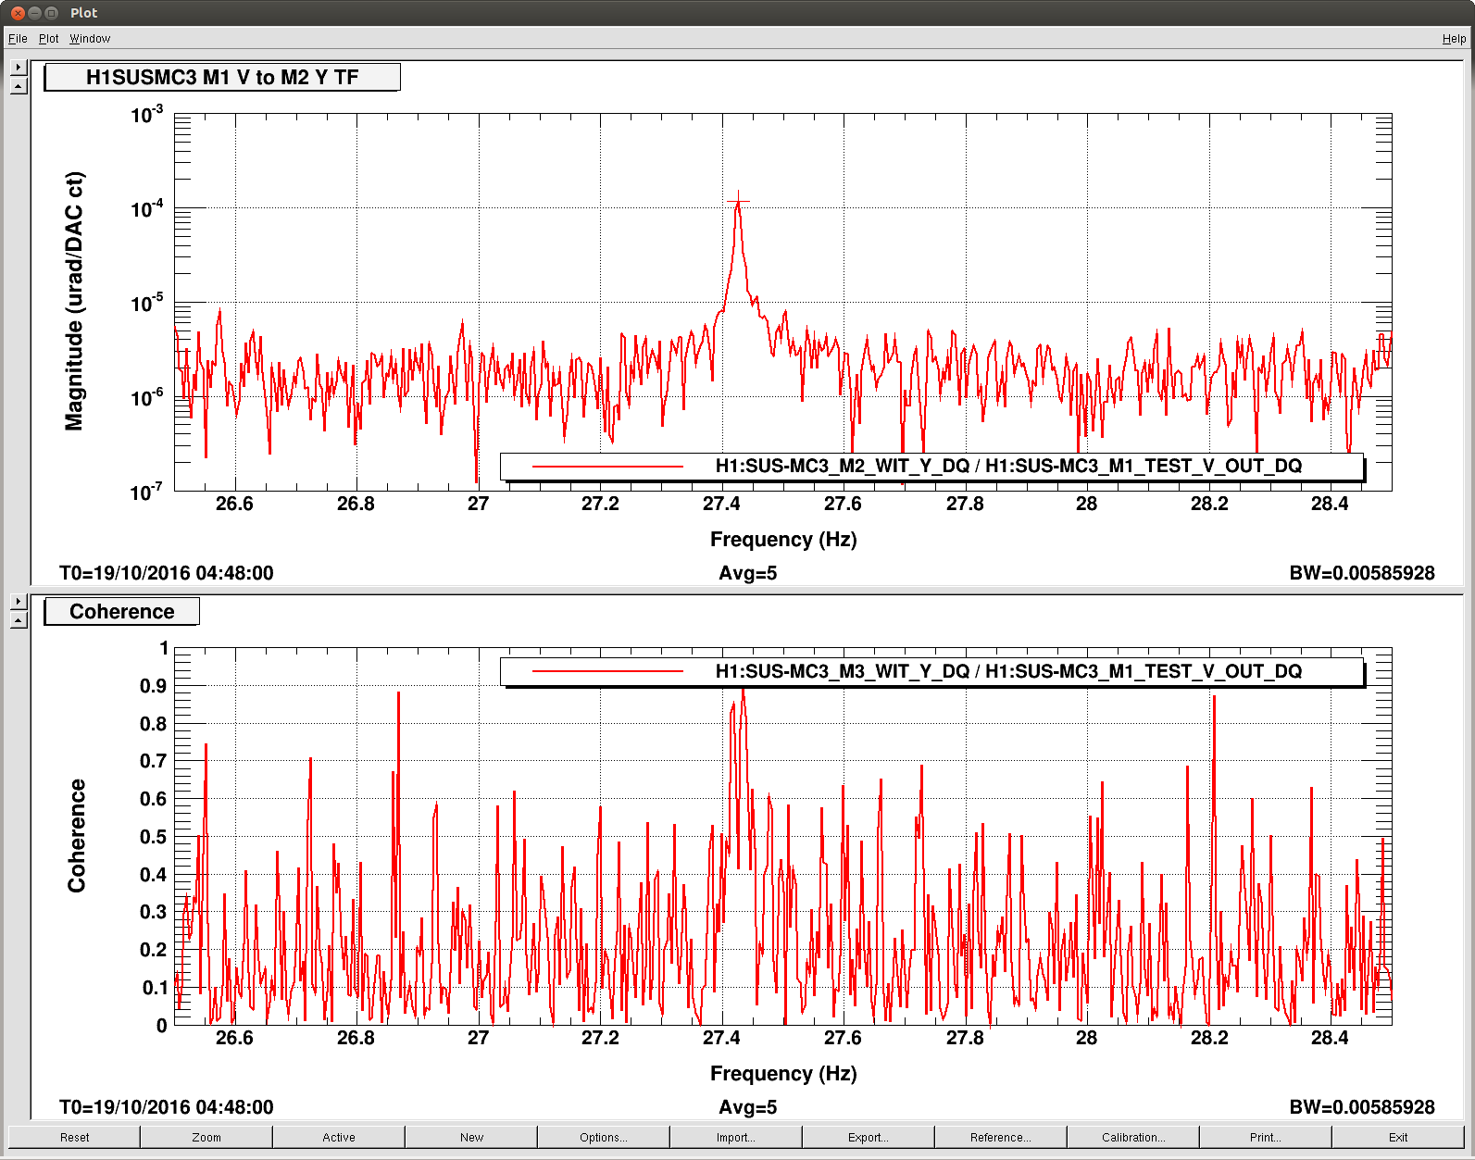Click the Coherence y-axis label
This screenshot has height=1160, width=1475.
click(x=76, y=836)
